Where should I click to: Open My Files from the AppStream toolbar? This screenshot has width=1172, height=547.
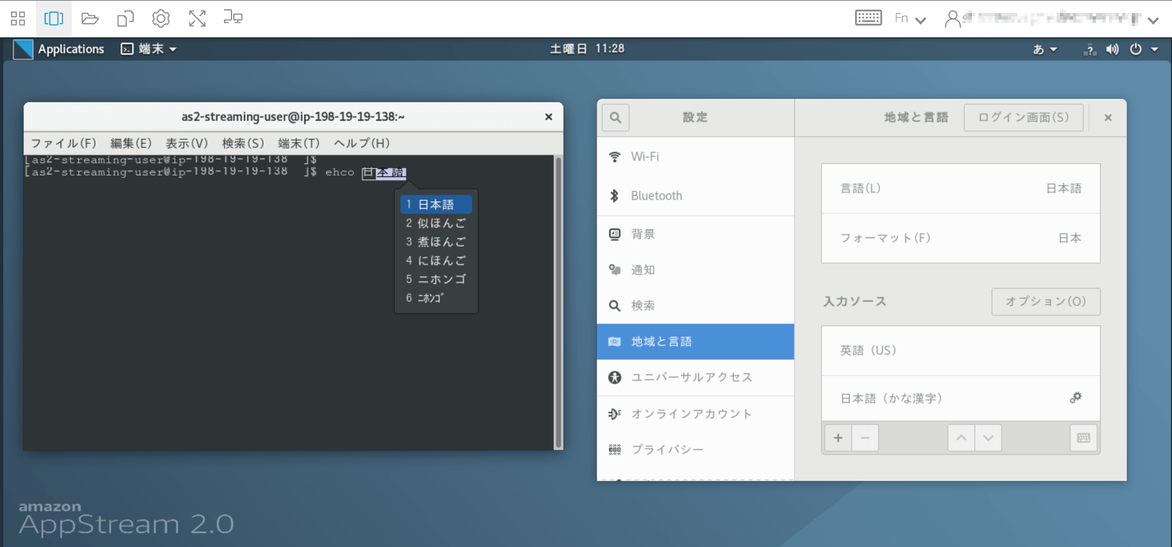pyautogui.click(x=90, y=18)
